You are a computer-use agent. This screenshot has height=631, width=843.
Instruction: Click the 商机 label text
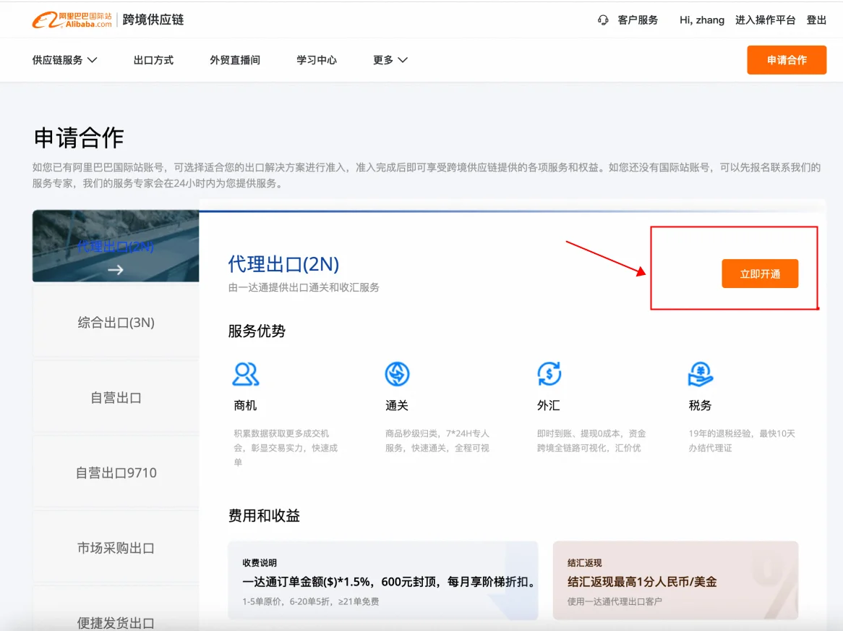tap(245, 405)
